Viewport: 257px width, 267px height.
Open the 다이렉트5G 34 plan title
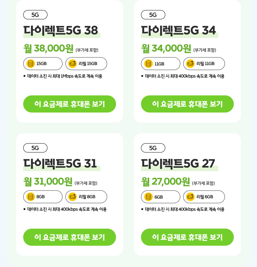click(178, 31)
